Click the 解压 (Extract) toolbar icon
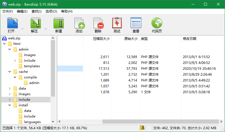Image resolution: width=225 pixels, height=132 pixels. tap(35, 23)
